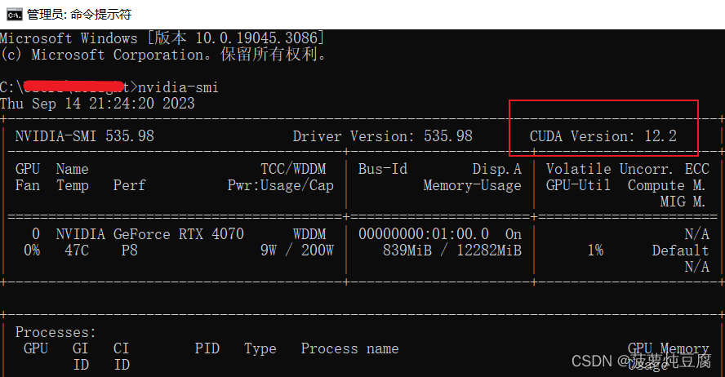Screen dimensions: 725x377
Task: Click the window title '管理员: 命令提示符'
Action: pyautogui.click(x=79, y=15)
